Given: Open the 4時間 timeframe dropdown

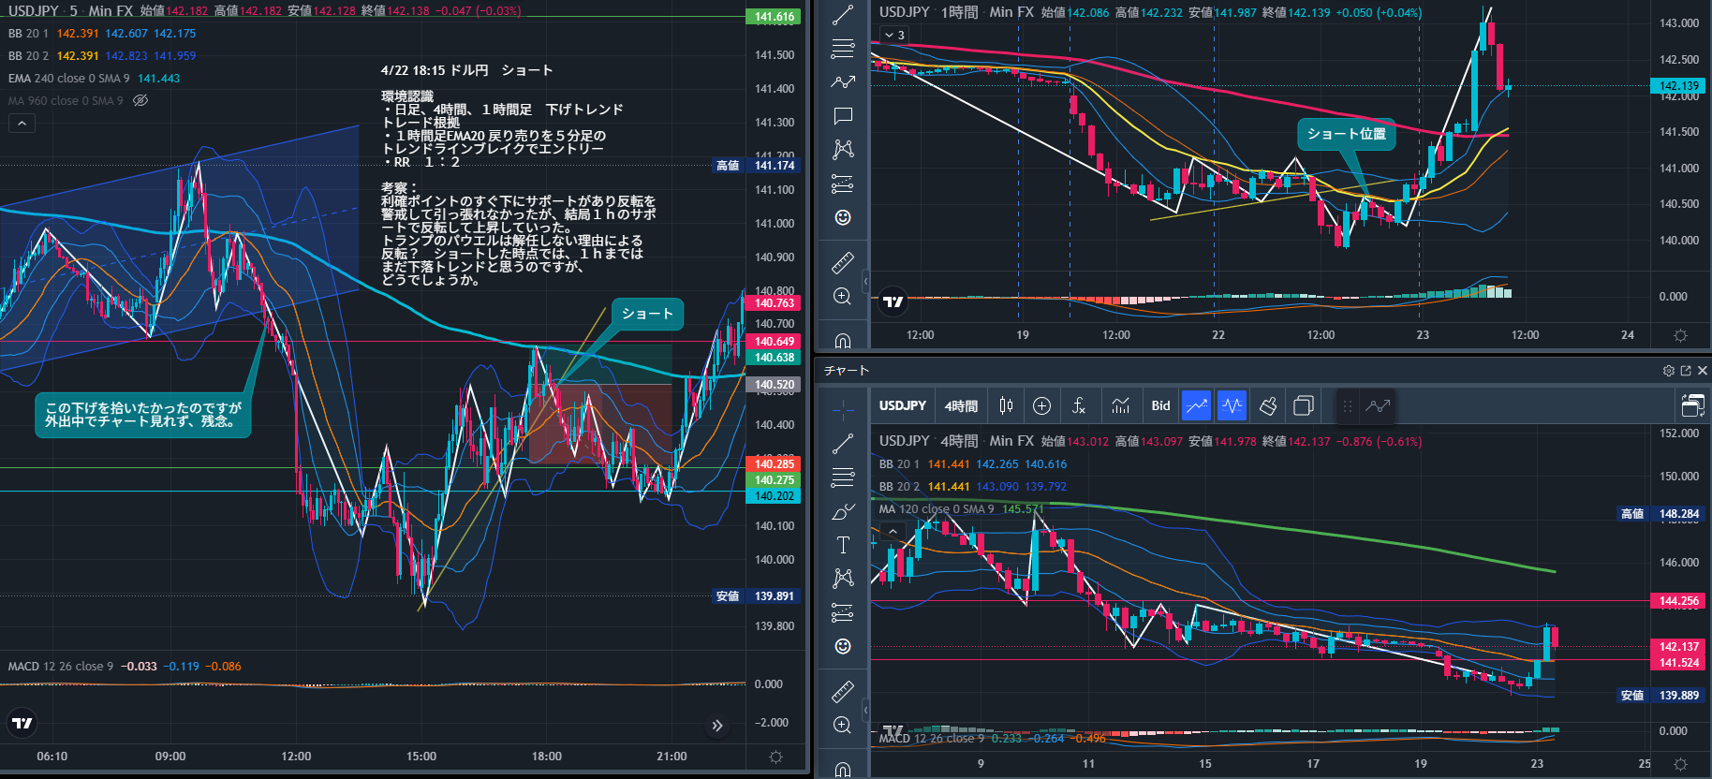Looking at the screenshot, I should coord(961,405).
